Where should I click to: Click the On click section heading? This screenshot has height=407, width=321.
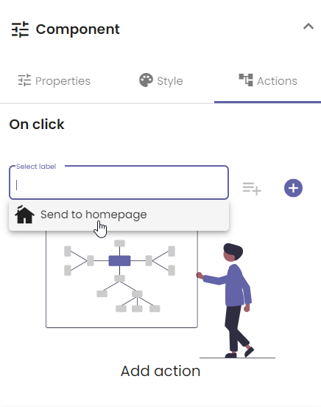pos(37,125)
